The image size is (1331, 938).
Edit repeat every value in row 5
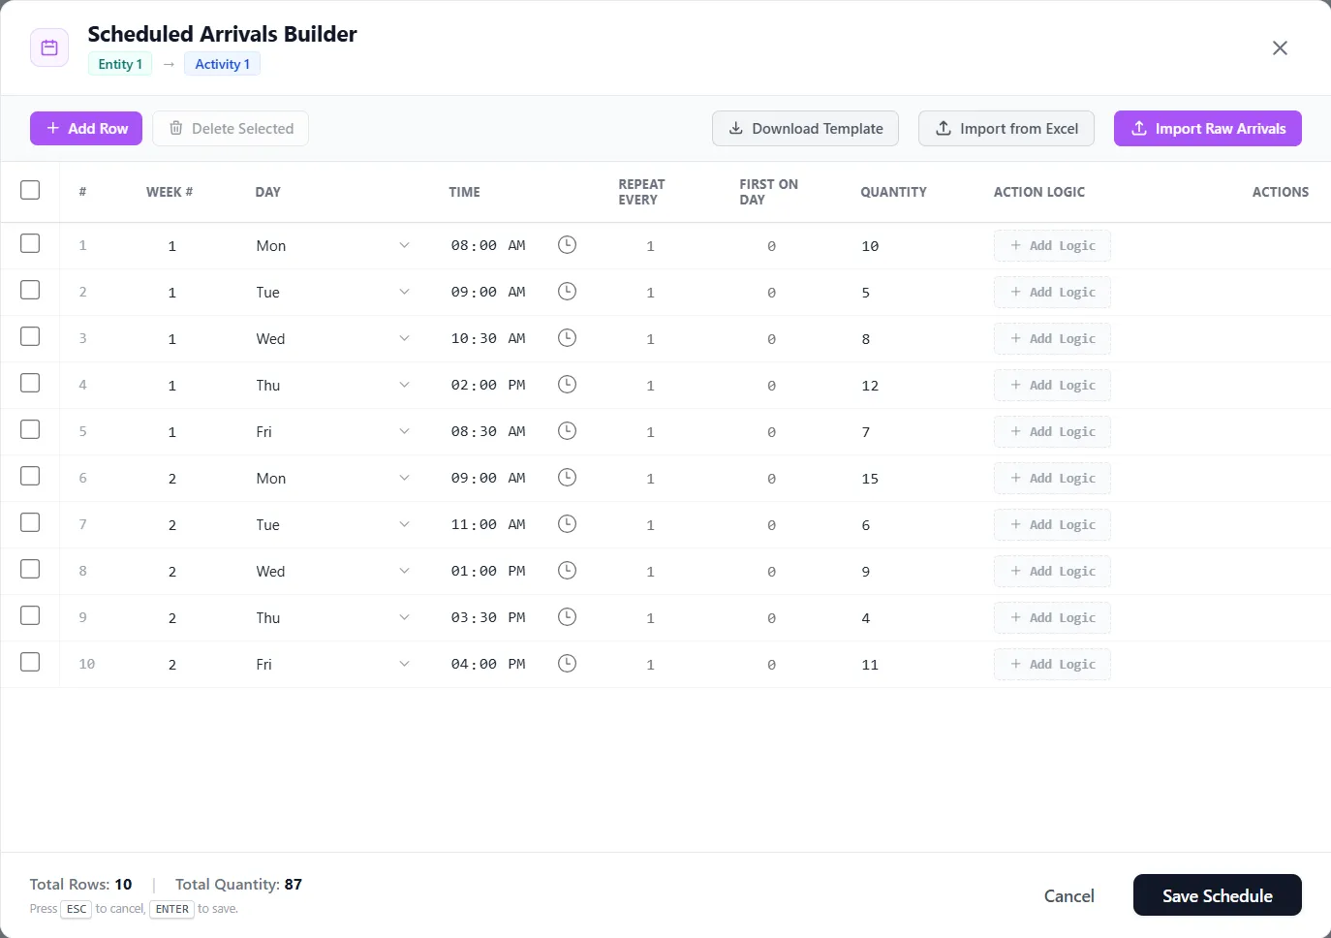650,432
